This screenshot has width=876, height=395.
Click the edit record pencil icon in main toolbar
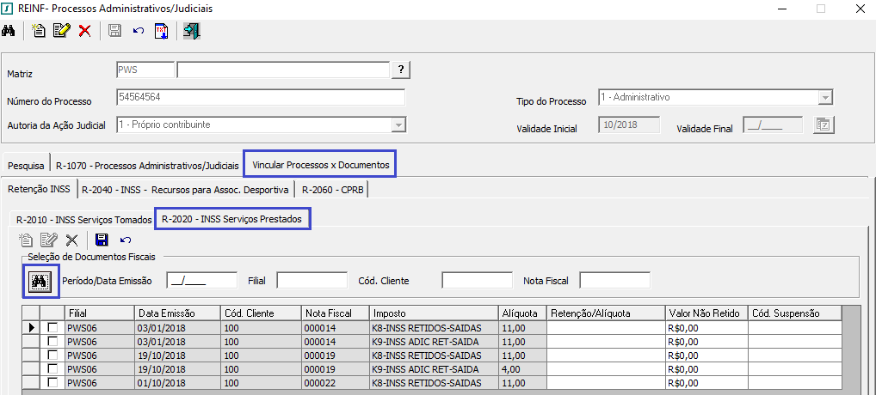pos(61,32)
